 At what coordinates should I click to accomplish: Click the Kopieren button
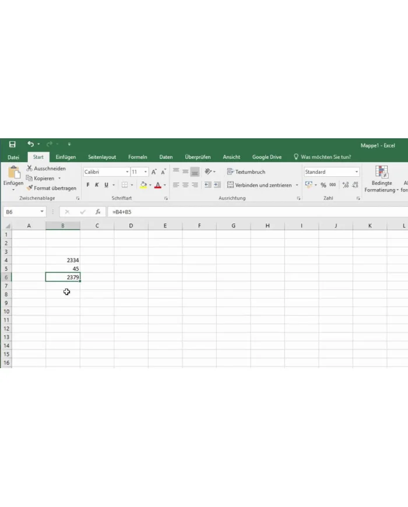(x=40, y=178)
